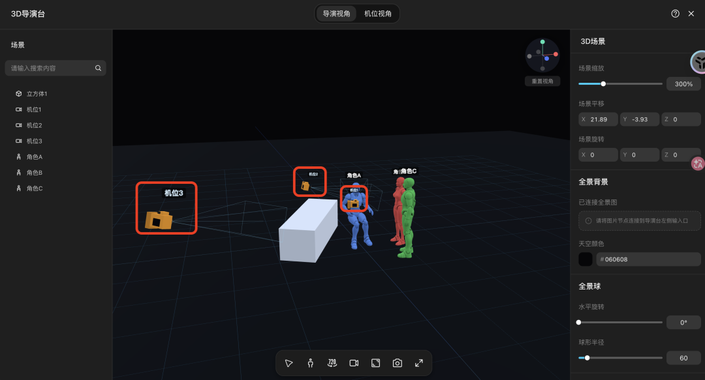Click the 球形半径 value field 60
Screen dimensions: 705x380
tap(683, 358)
